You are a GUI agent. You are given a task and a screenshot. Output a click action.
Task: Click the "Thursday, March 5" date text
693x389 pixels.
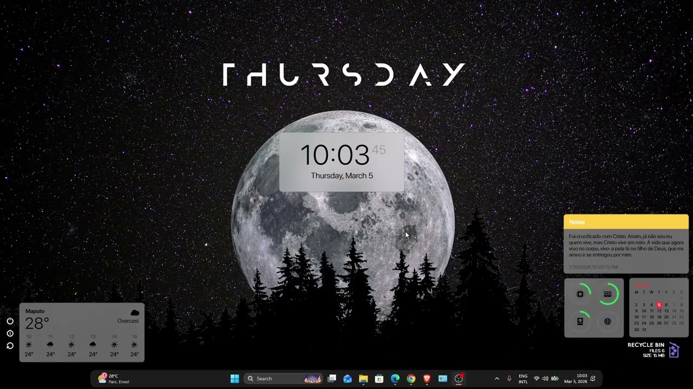coord(342,176)
